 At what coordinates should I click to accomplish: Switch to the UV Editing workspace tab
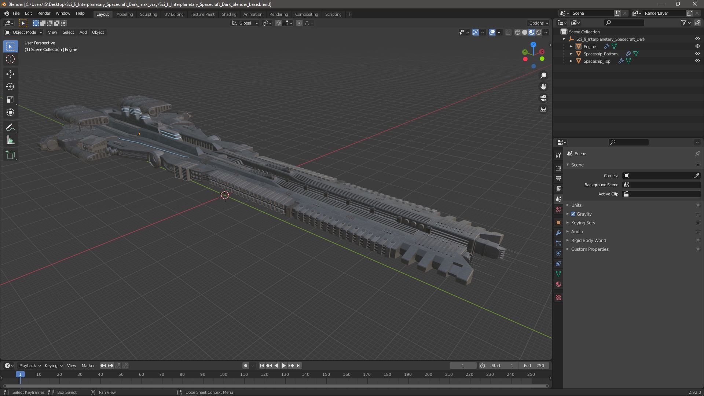[174, 14]
